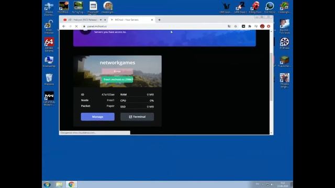Click the Killing Floor desktop icon
The height and width of the screenshot is (188, 335).
255,7
